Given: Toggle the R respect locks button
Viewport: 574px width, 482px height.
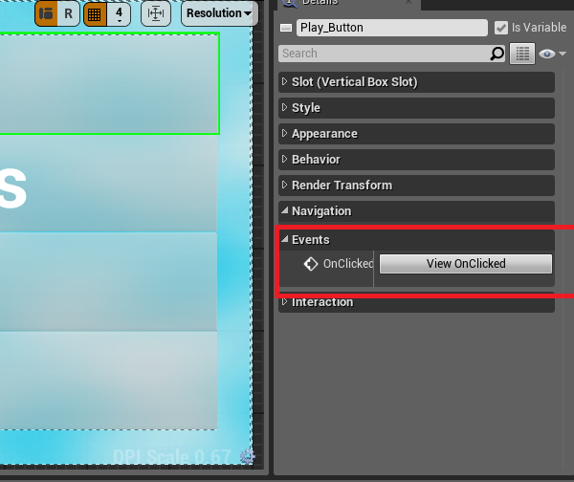Looking at the screenshot, I should (x=69, y=13).
